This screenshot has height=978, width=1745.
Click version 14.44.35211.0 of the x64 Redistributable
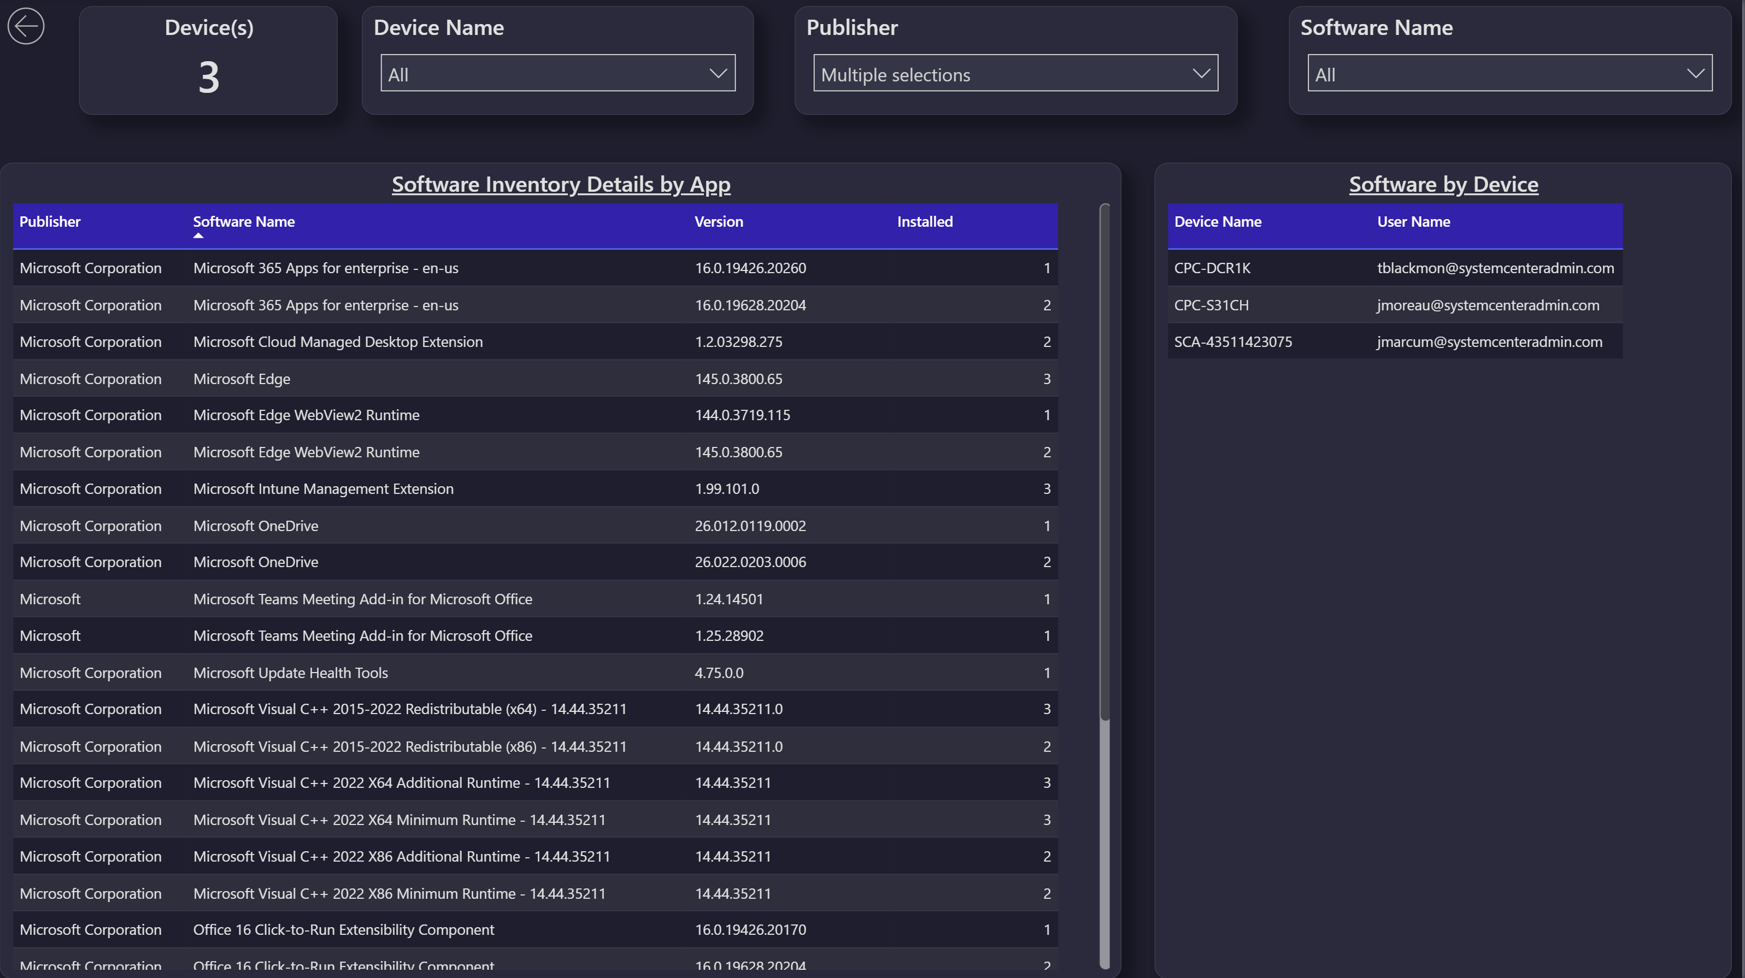point(738,709)
